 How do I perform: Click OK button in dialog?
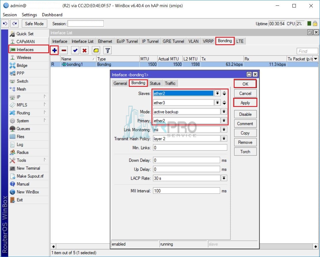click(x=245, y=84)
